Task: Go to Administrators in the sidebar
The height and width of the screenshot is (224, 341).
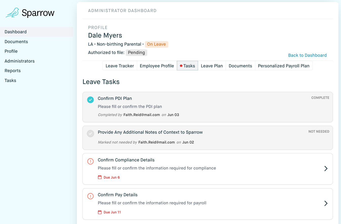Action: 19,61
